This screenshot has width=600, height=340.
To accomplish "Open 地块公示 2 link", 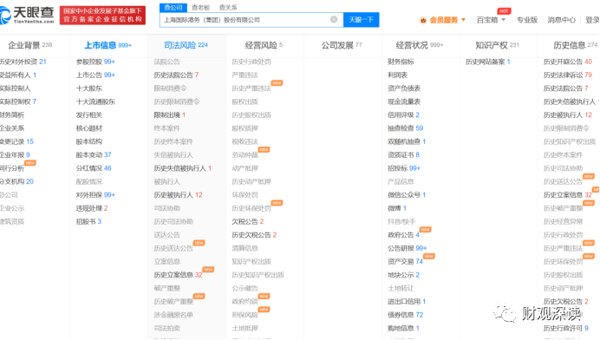I will [x=404, y=275].
